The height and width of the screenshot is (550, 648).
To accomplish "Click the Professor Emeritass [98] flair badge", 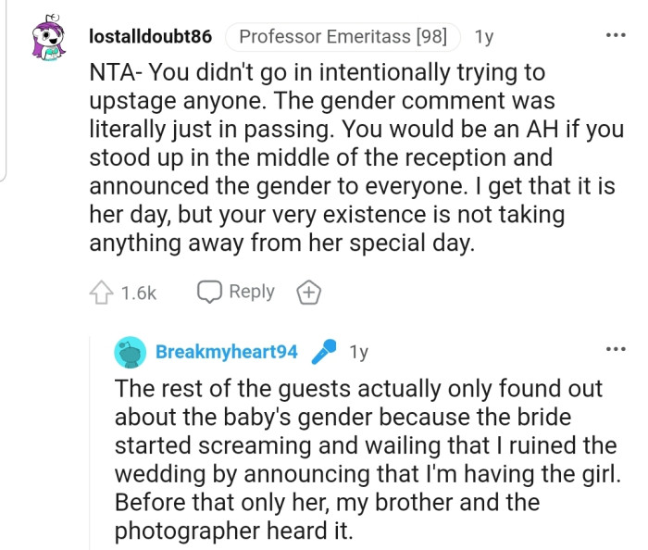I will pyautogui.click(x=349, y=37).
